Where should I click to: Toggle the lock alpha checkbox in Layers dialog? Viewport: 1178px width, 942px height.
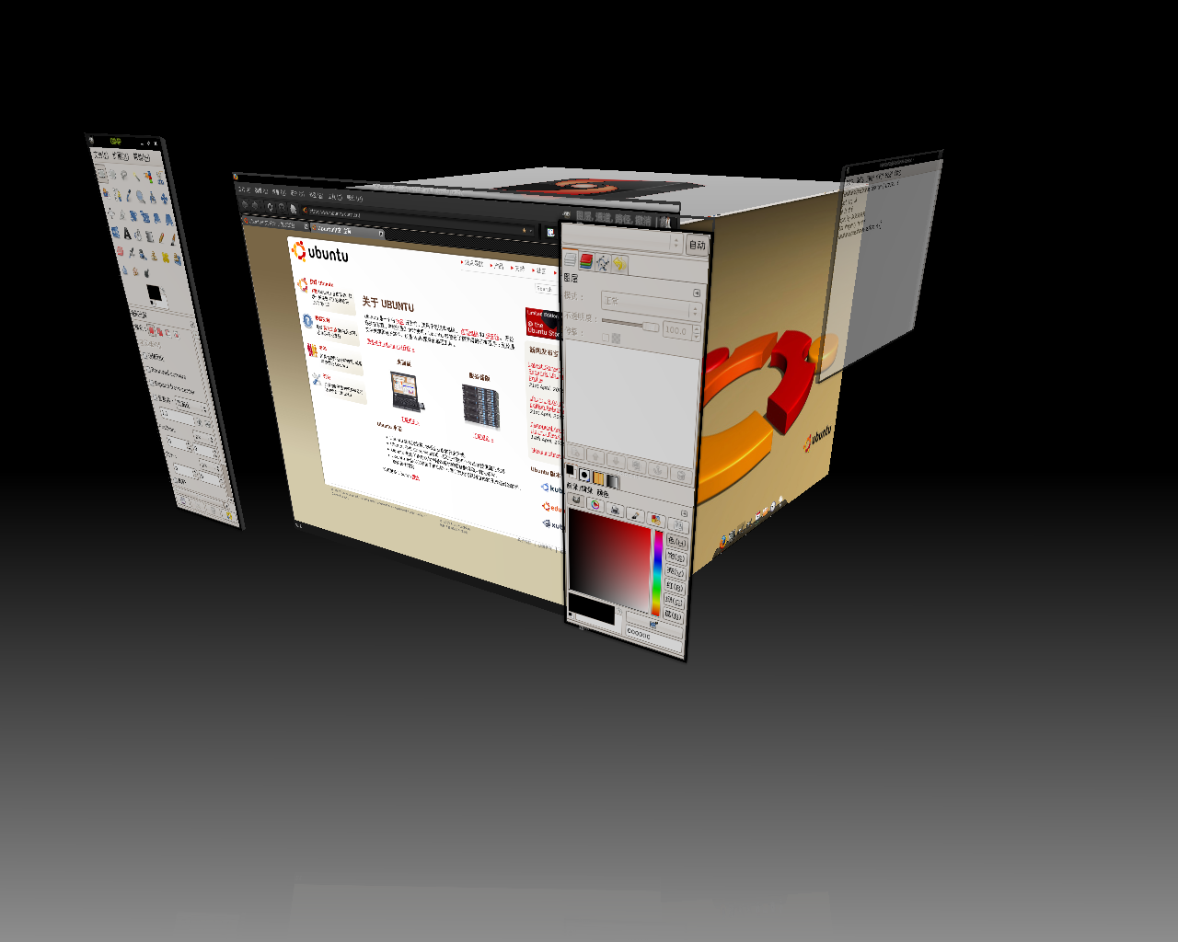click(x=606, y=338)
